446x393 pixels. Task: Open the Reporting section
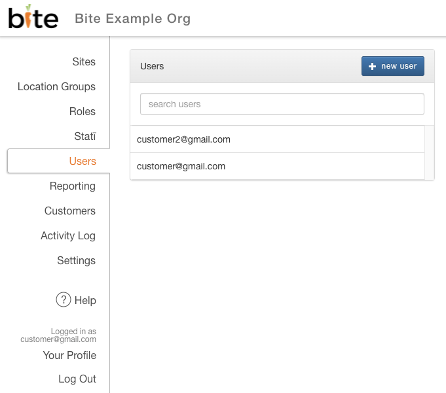(x=73, y=186)
